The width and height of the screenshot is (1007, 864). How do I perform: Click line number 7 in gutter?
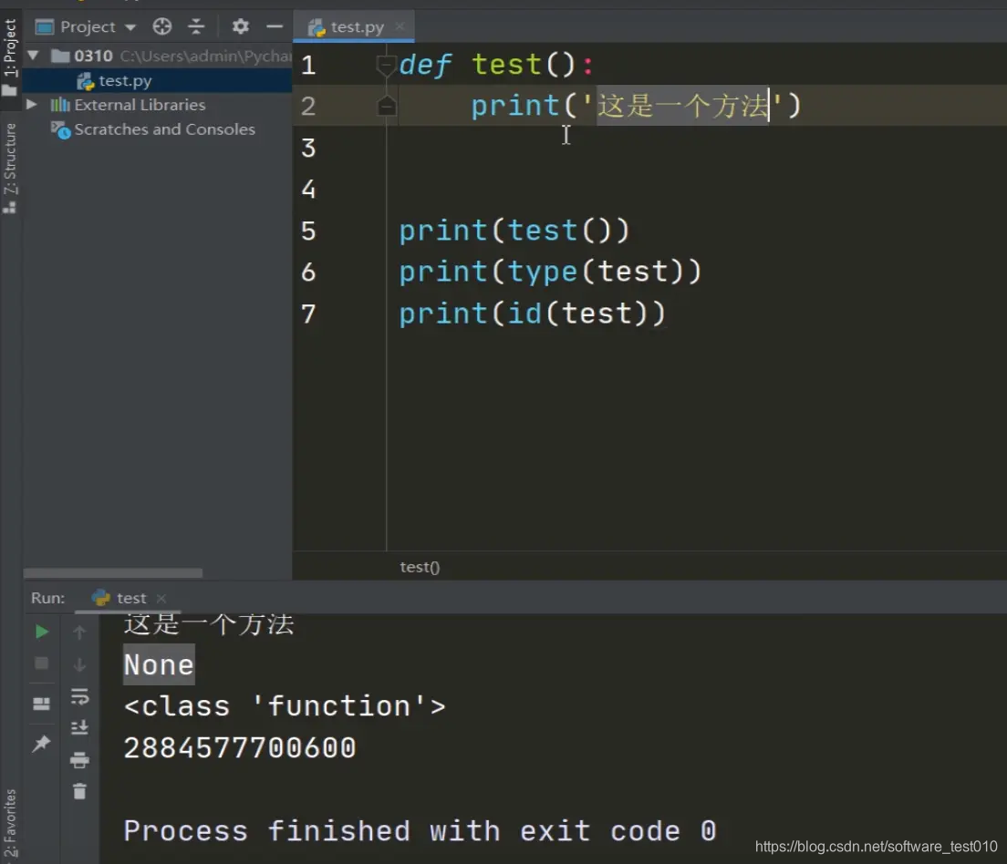309,314
